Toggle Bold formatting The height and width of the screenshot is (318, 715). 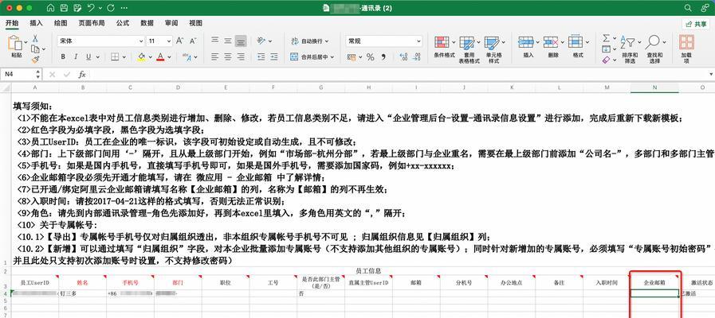tap(63, 57)
